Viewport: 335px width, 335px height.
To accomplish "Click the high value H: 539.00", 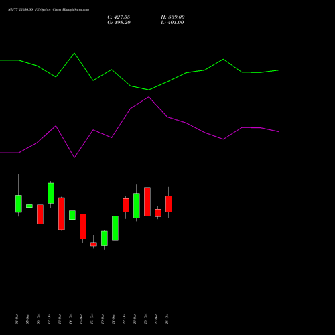I will [173, 17].
